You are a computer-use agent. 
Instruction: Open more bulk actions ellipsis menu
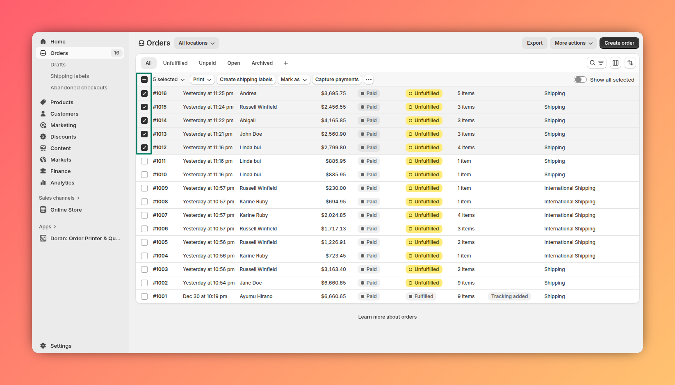[x=369, y=80]
